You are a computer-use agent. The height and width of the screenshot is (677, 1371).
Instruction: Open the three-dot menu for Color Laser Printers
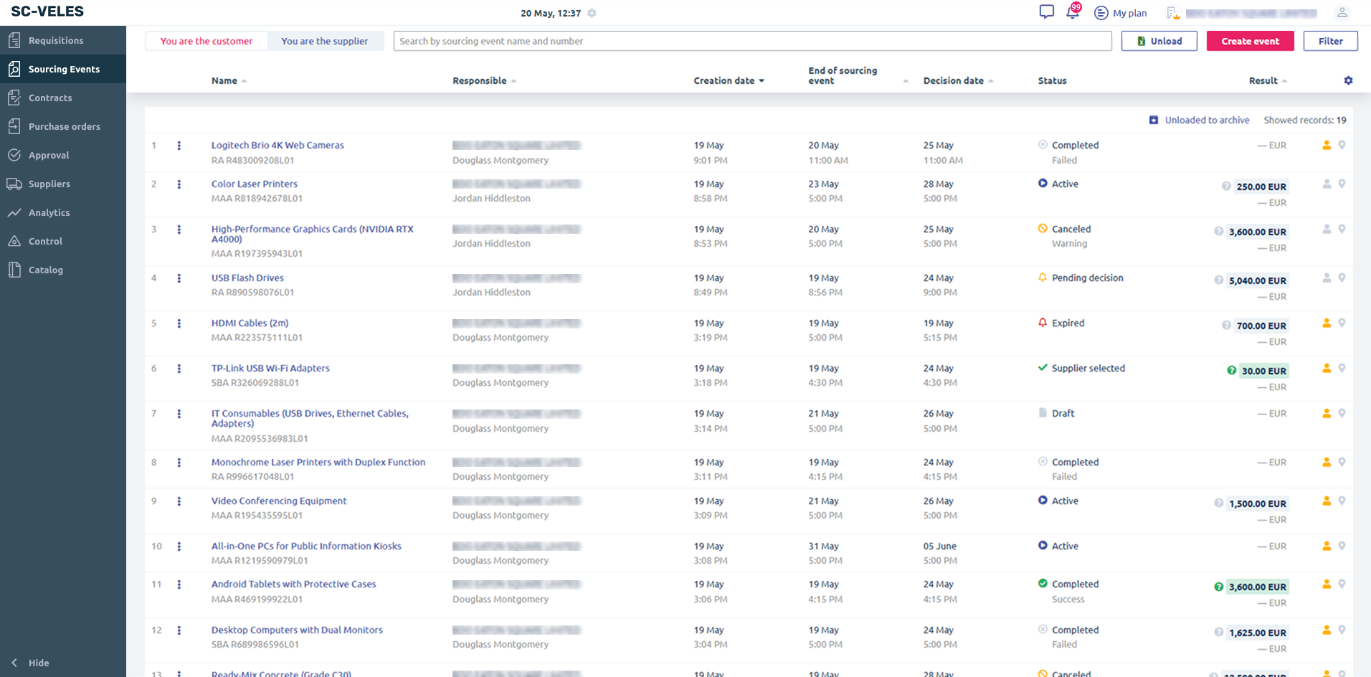tap(179, 184)
